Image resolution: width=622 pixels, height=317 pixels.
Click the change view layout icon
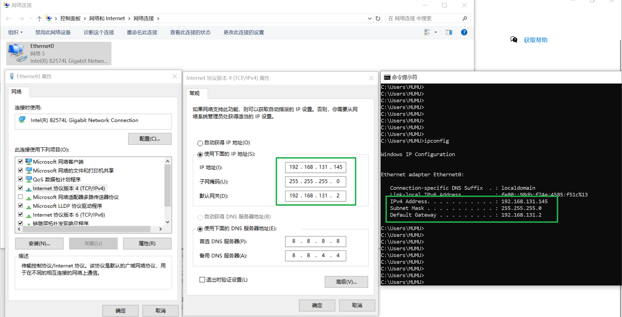point(427,32)
